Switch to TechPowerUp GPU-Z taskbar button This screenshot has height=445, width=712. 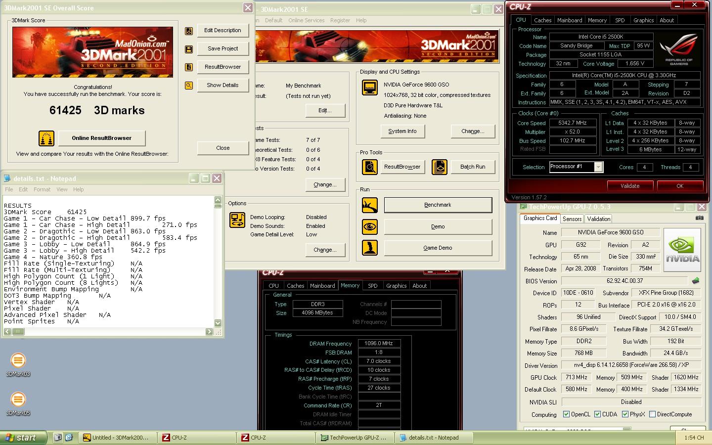point(356,438)
